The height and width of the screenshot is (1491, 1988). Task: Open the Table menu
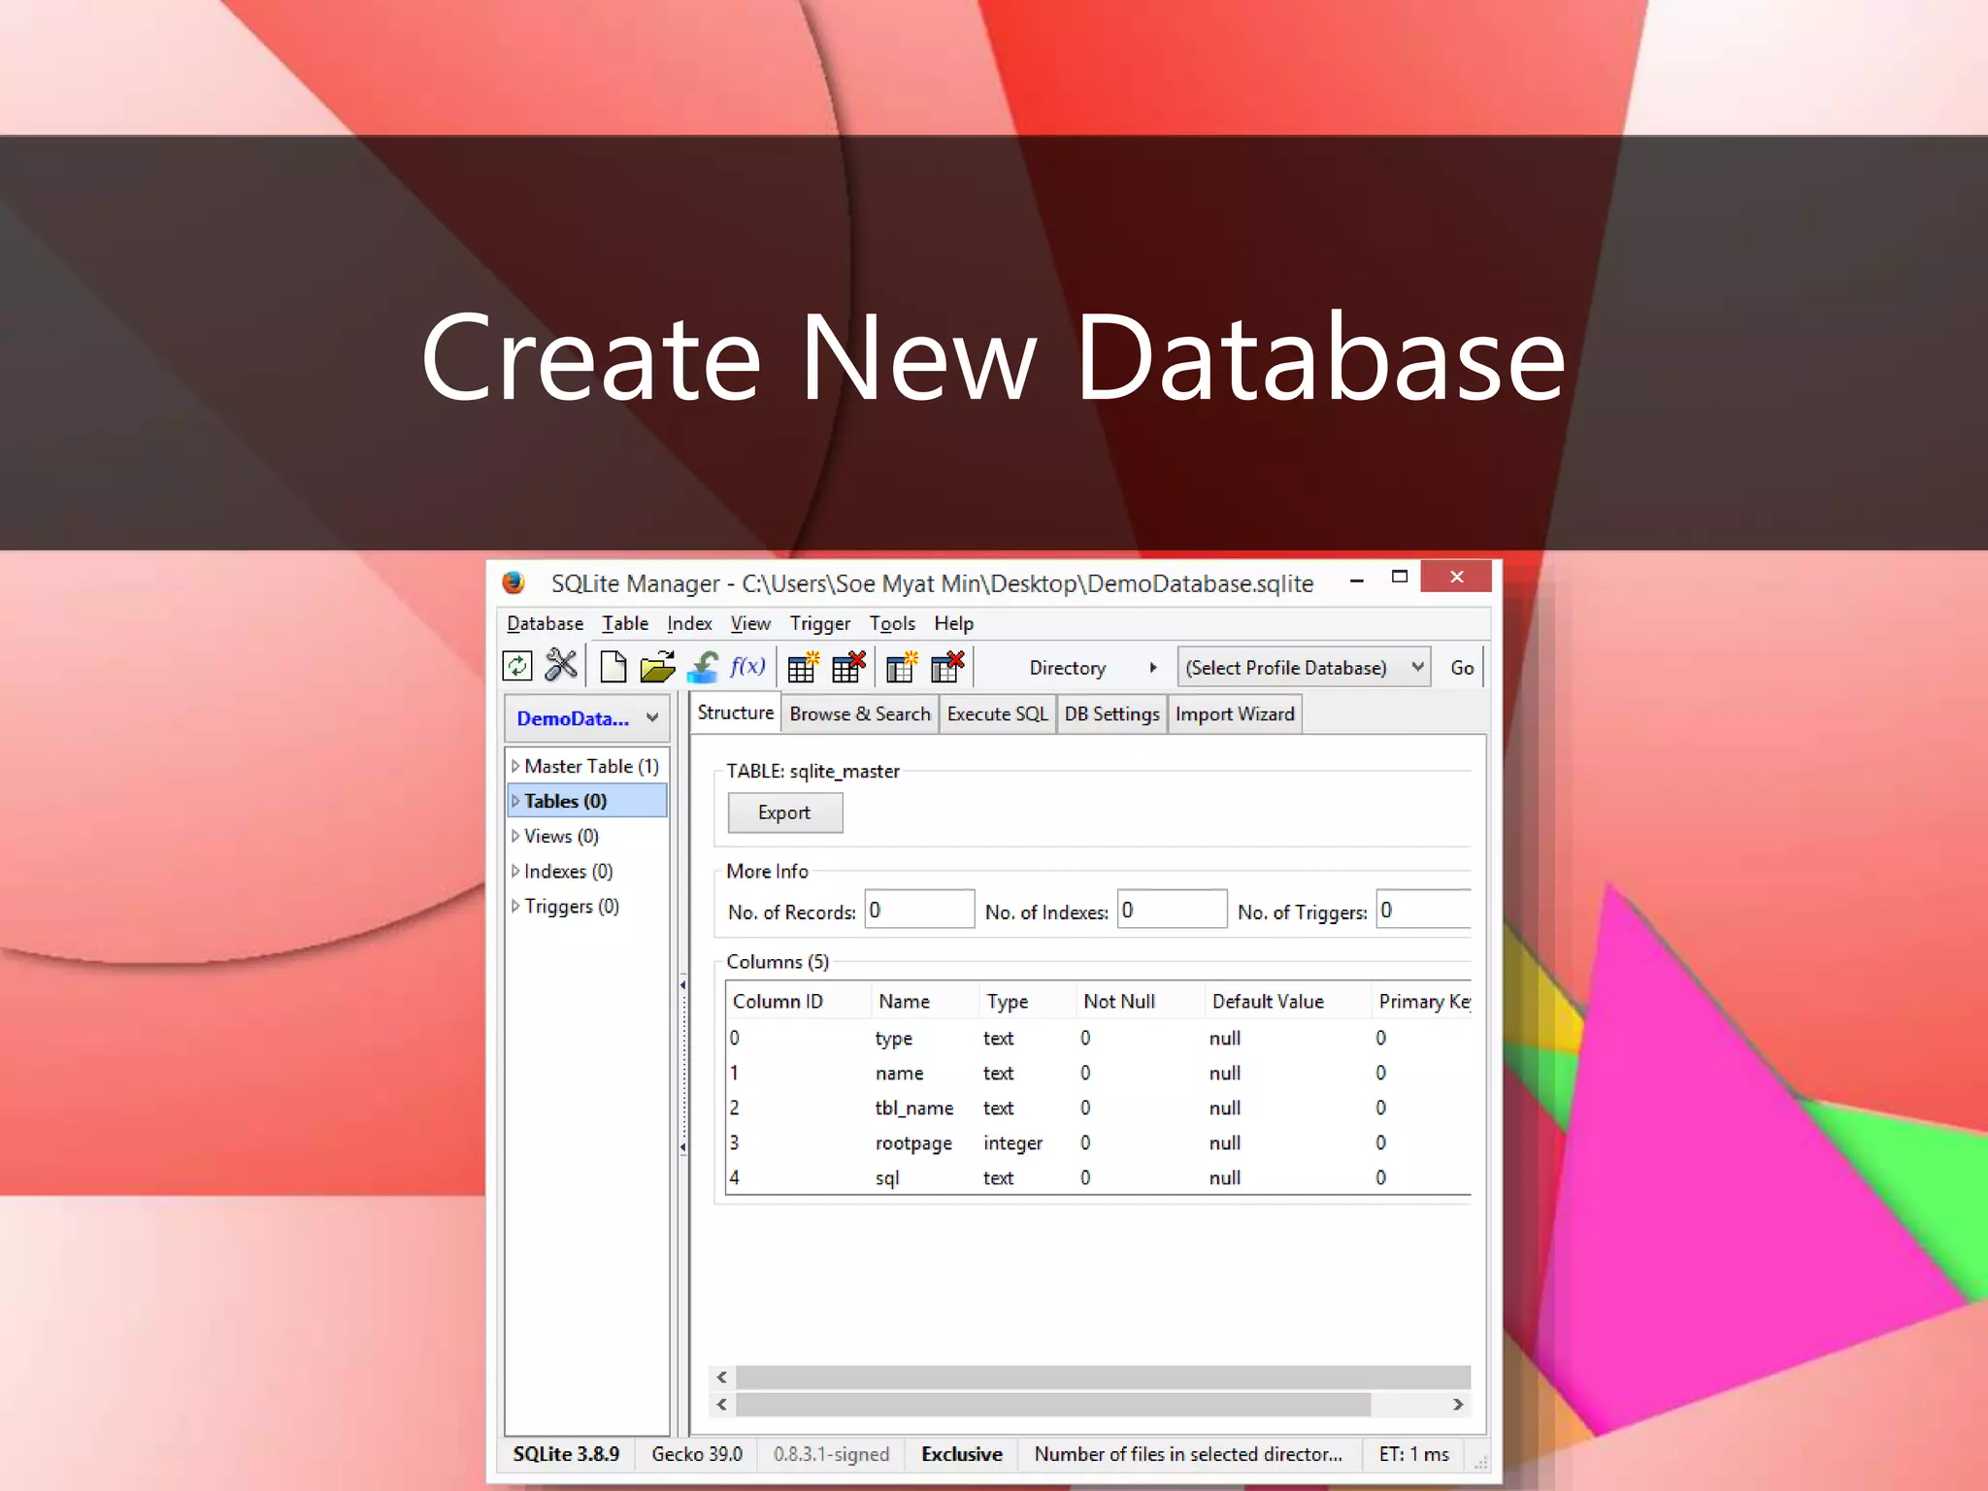tap(625, 623)
